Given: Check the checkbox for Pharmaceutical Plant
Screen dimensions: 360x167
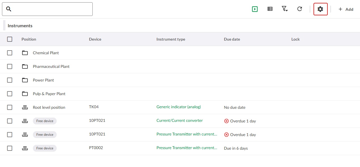Looking at the screenshot, I should (10, 66).
